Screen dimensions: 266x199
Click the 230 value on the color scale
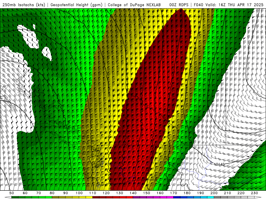pos(255,193)
